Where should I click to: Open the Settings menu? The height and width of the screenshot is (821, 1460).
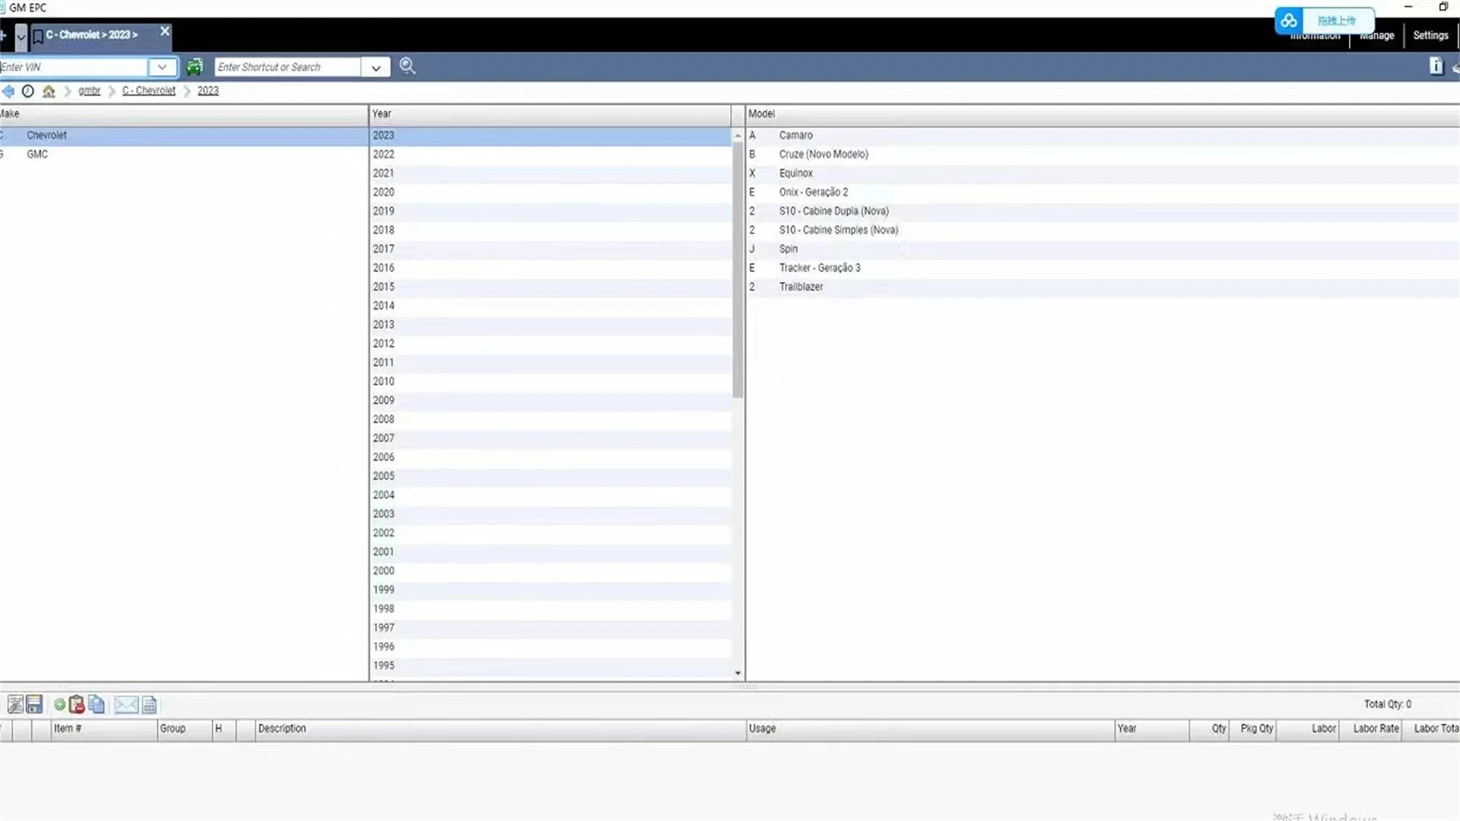tap(1430, 36)
